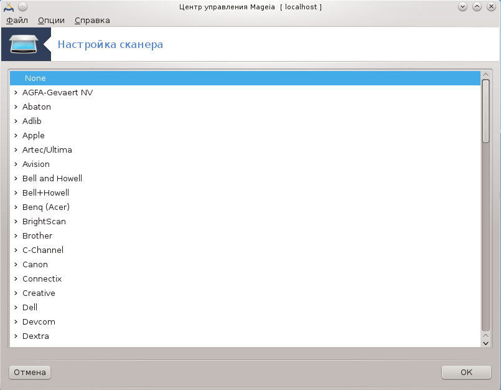Image resolution: width=501 pixels, height=390 pixels.
Task: Select the Benq (Acer) label
Action: (x=46, y=207)
